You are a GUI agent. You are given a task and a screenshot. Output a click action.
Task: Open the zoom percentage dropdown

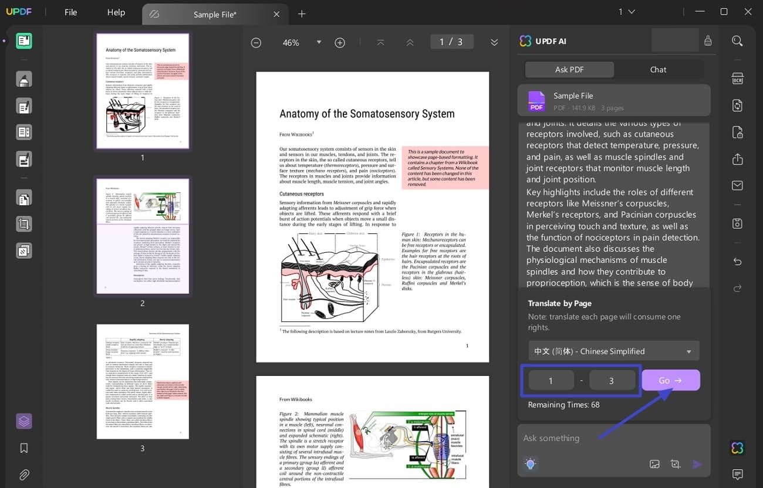[x=319, y=42]
